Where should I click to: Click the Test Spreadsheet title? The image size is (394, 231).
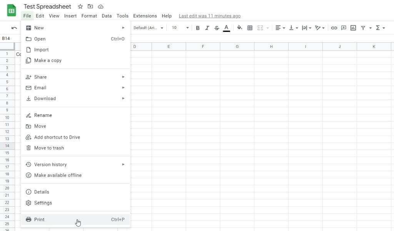(x=47, y=7)
